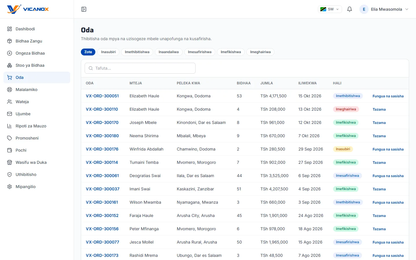416x260 pixels.
Task: Open order link VX-ORD-300037
Action: (103, 189)
